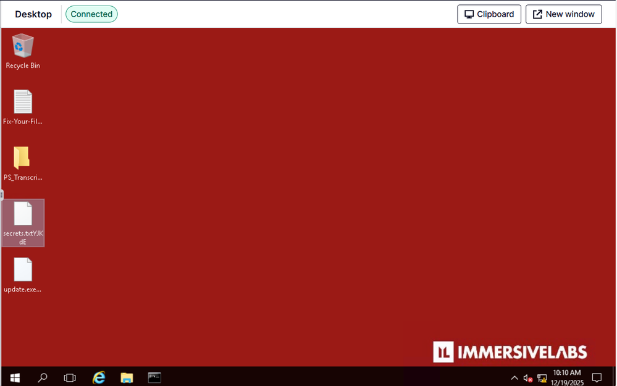Select the PS_Transcripts folder on desktop

tap(22, 159)
